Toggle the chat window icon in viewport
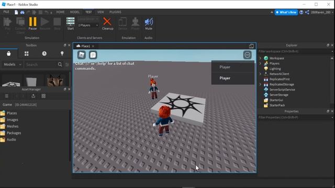Image resolution: width=335 pixels, height=188 pixels. click(93, 55)
